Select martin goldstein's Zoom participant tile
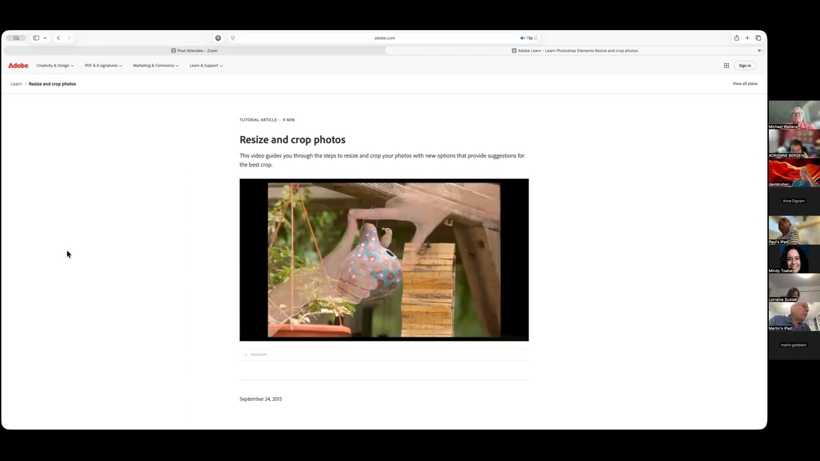Viewport: 820px width, 461px height. [x=794, y=345]
